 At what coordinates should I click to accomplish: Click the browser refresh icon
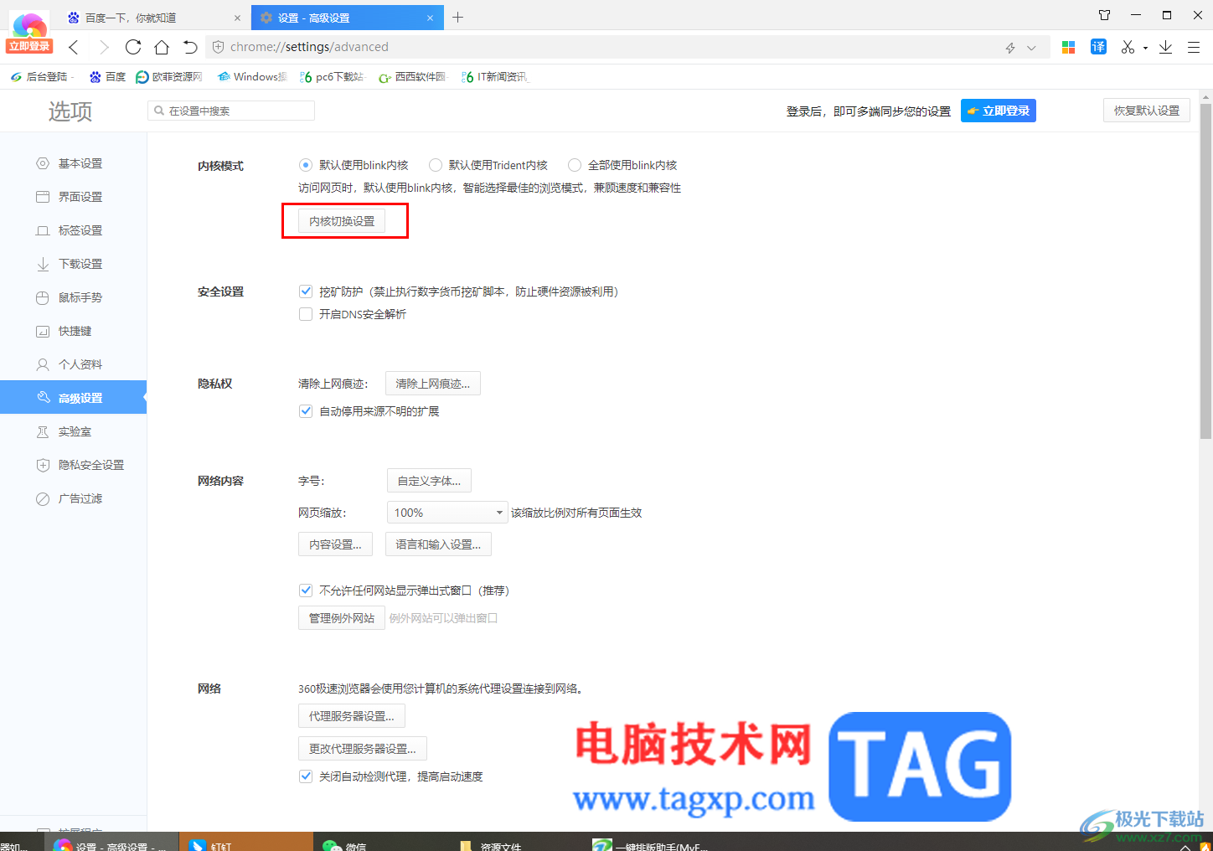[133, 47]
